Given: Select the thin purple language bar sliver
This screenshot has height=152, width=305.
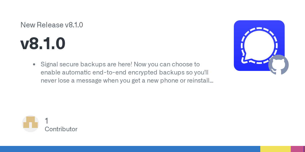Looking at the screenshot, I should [304, 149].
